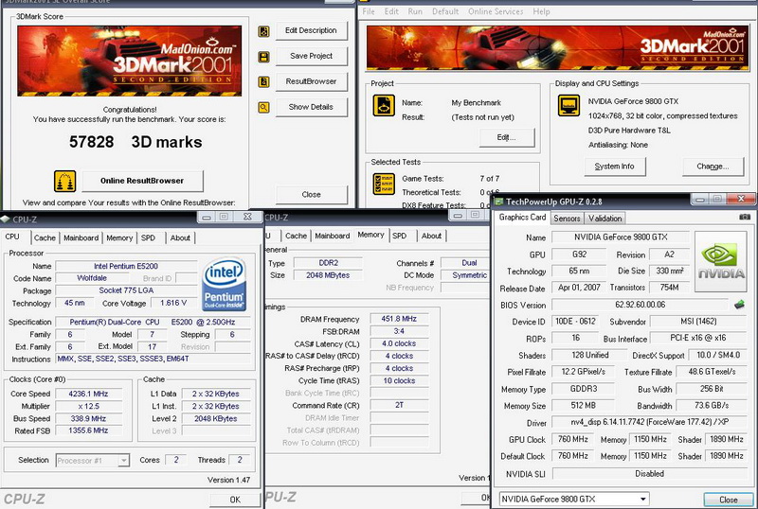Switch to the Mainboard tab in left CPU-Z
The image size is (758, 509).
(x=81, y=237)
